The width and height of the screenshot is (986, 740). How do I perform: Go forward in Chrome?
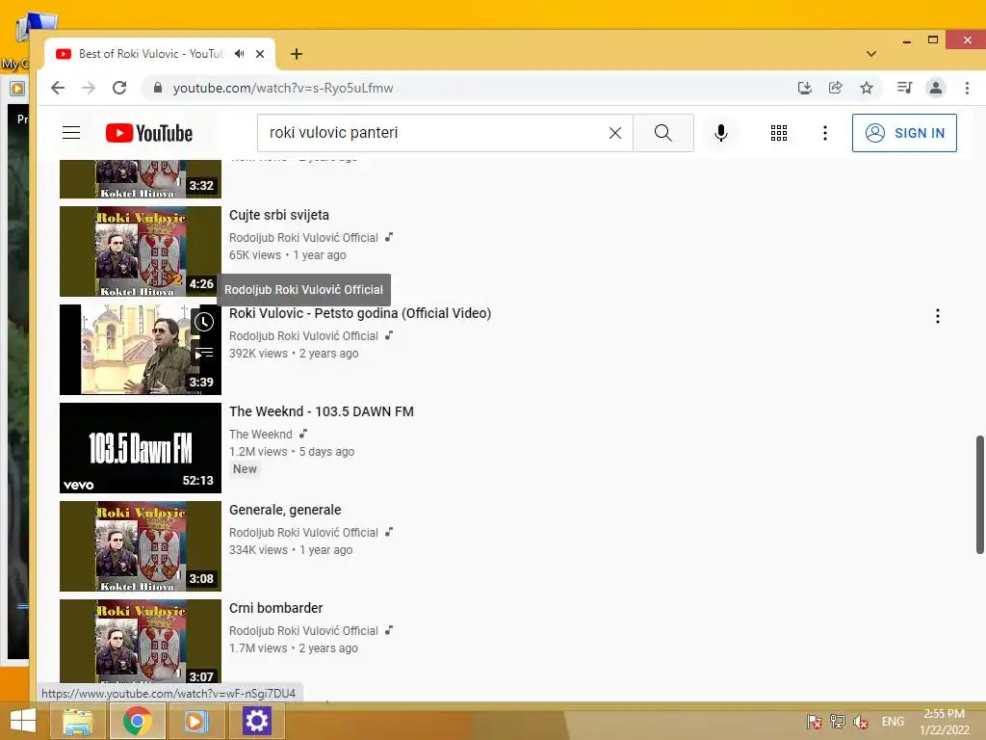89,88
